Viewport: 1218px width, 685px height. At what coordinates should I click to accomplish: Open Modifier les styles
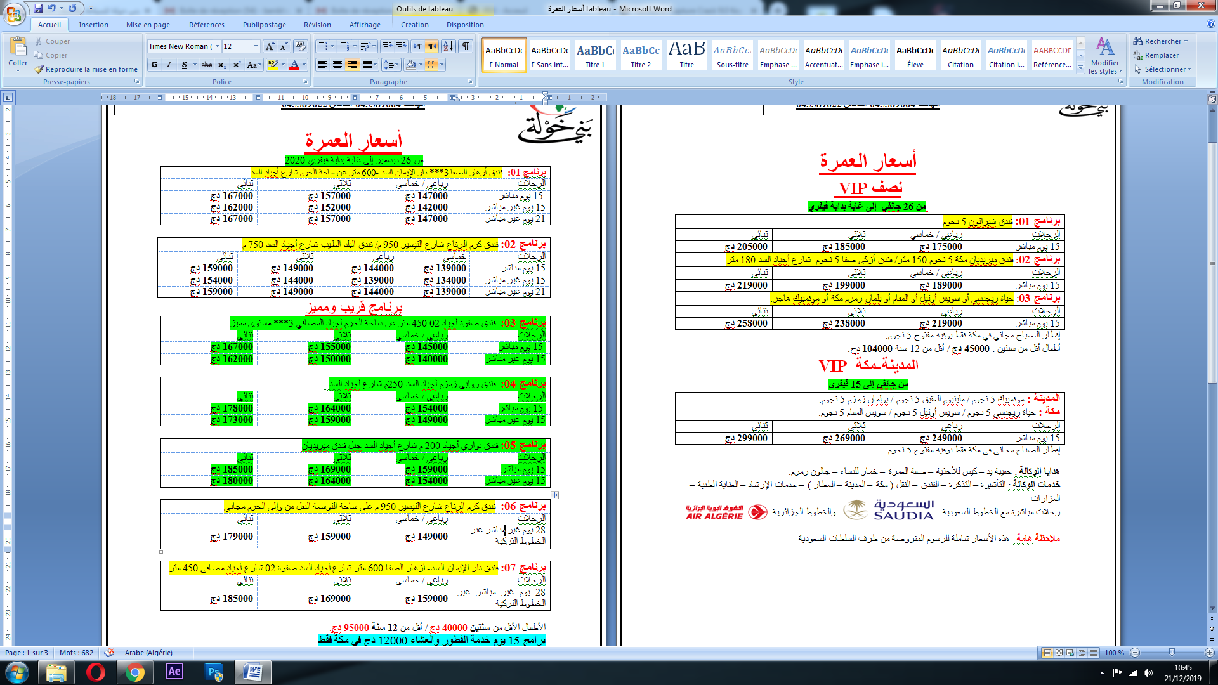click(x=1105, y=56)
